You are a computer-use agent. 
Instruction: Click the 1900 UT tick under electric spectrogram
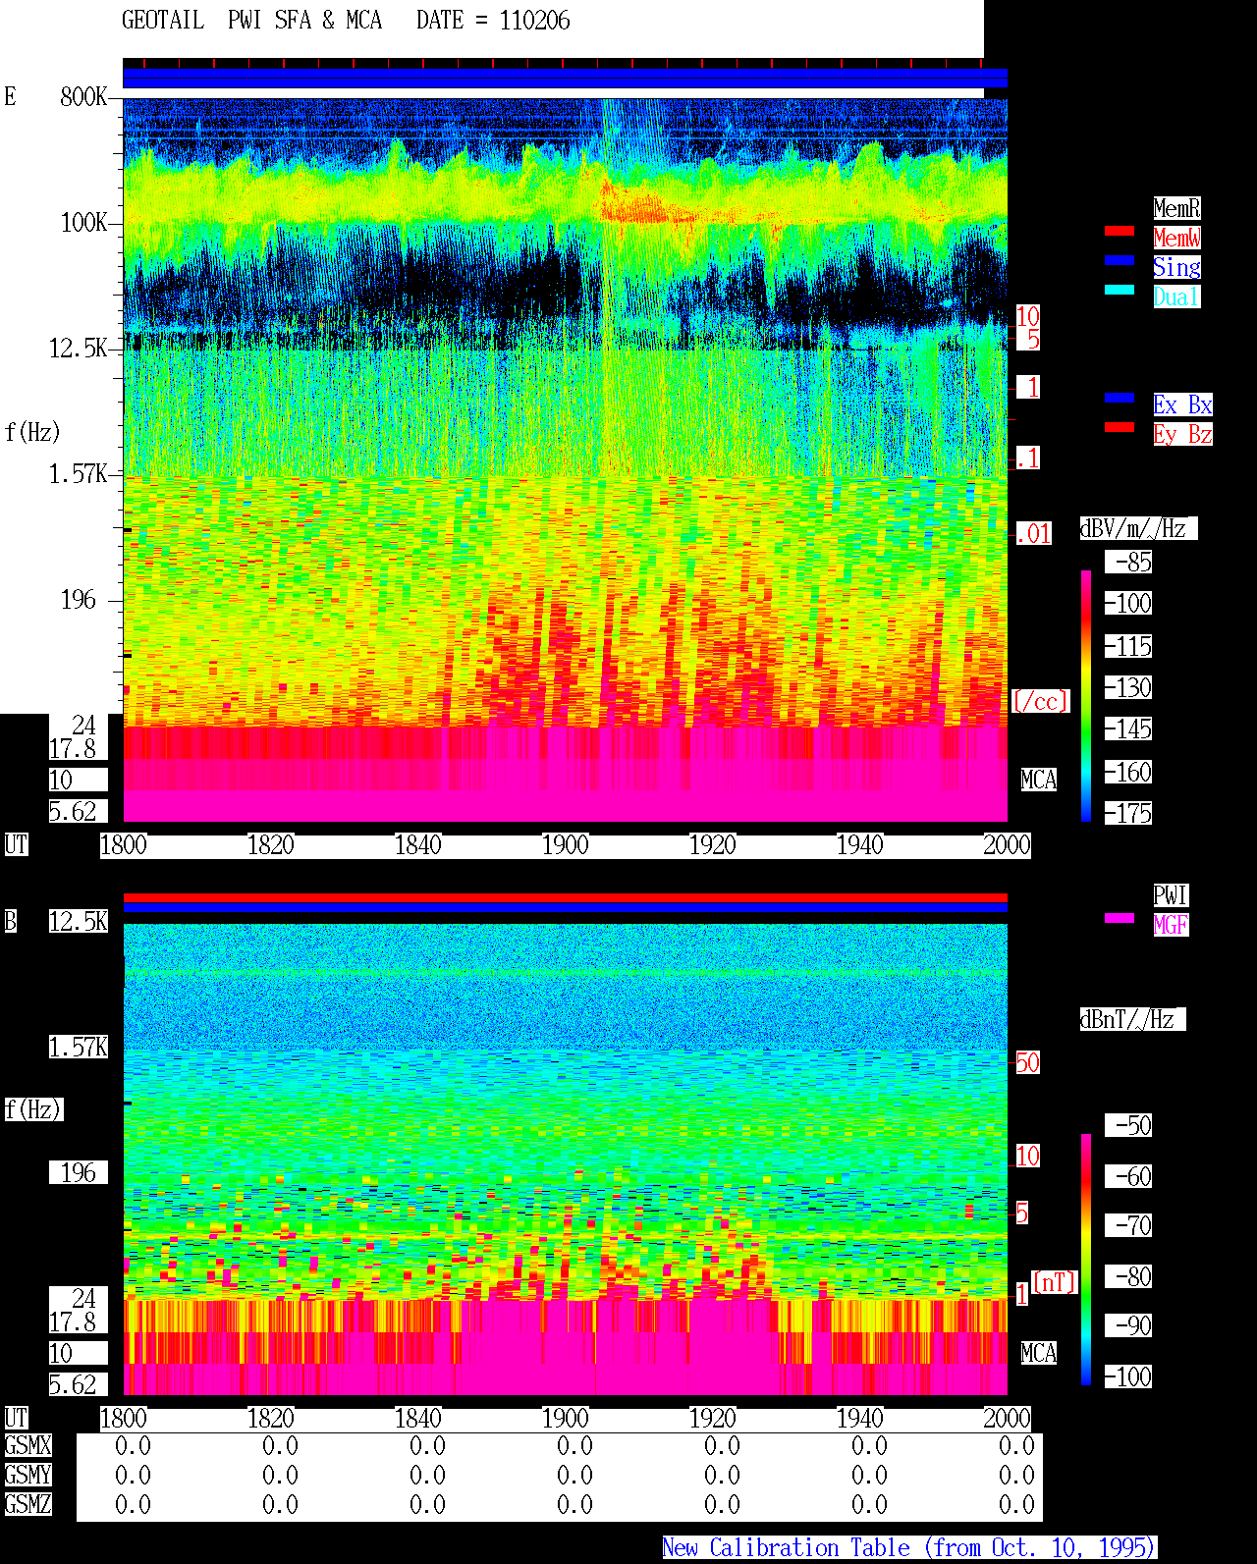pos(566,845)
